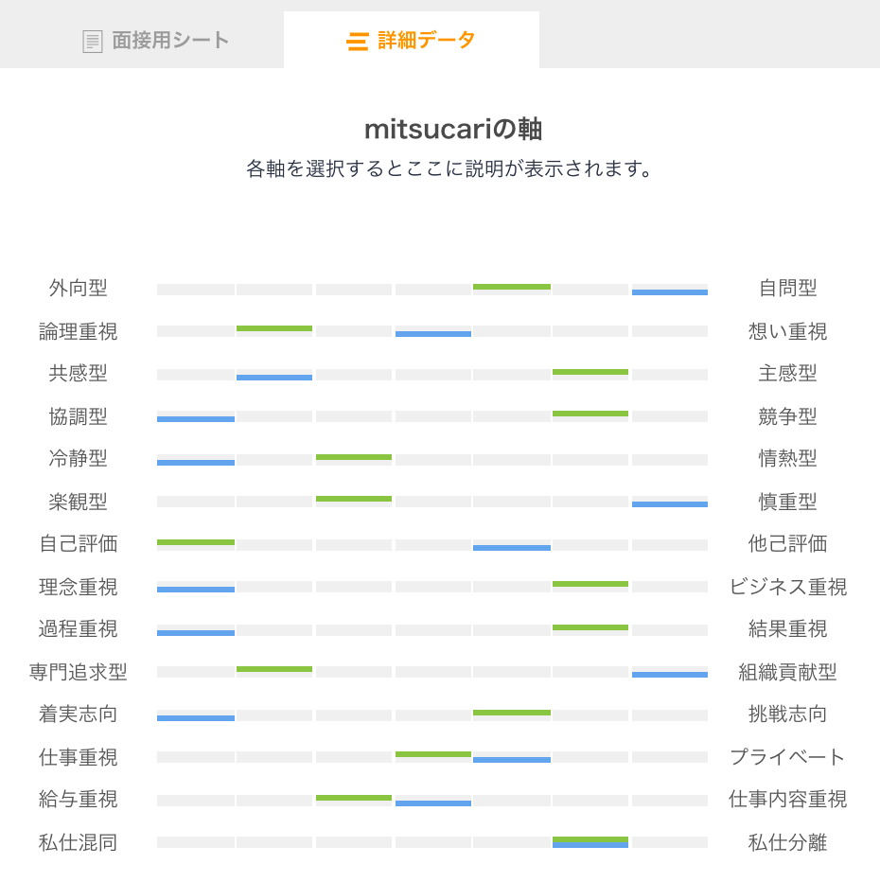This screenshot has height=882, width=880.
Task: Select the 協調型 axis label
Action: point(79,415)
